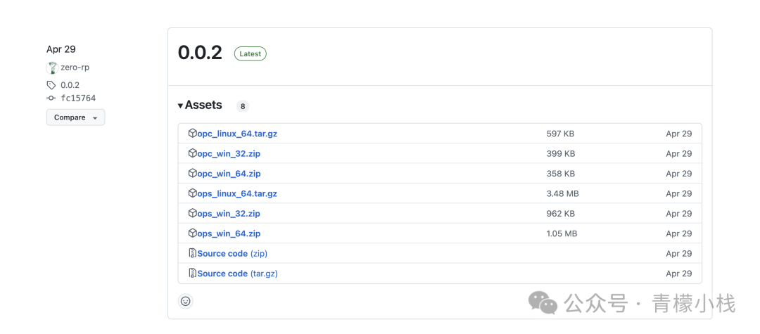Click package icon beside ops_win_64.zip

pos(192,233)
